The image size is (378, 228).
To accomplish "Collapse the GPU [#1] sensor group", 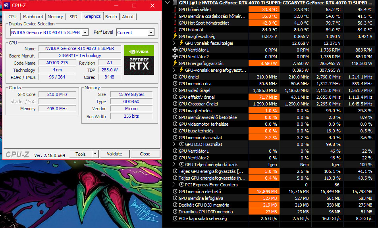I will click(x=168, y=3).
